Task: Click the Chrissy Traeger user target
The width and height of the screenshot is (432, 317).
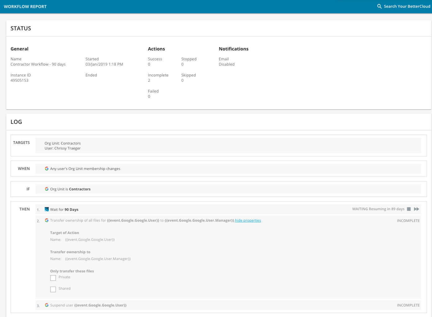Action: pos(68,148)
